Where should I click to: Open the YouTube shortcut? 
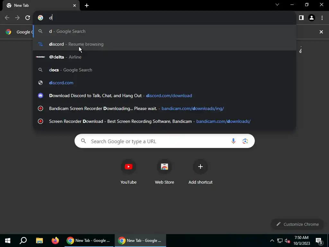[x=129, y=172]
